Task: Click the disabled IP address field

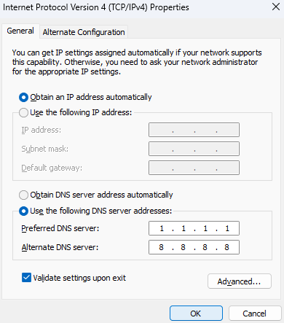Action: pos(194,130)
